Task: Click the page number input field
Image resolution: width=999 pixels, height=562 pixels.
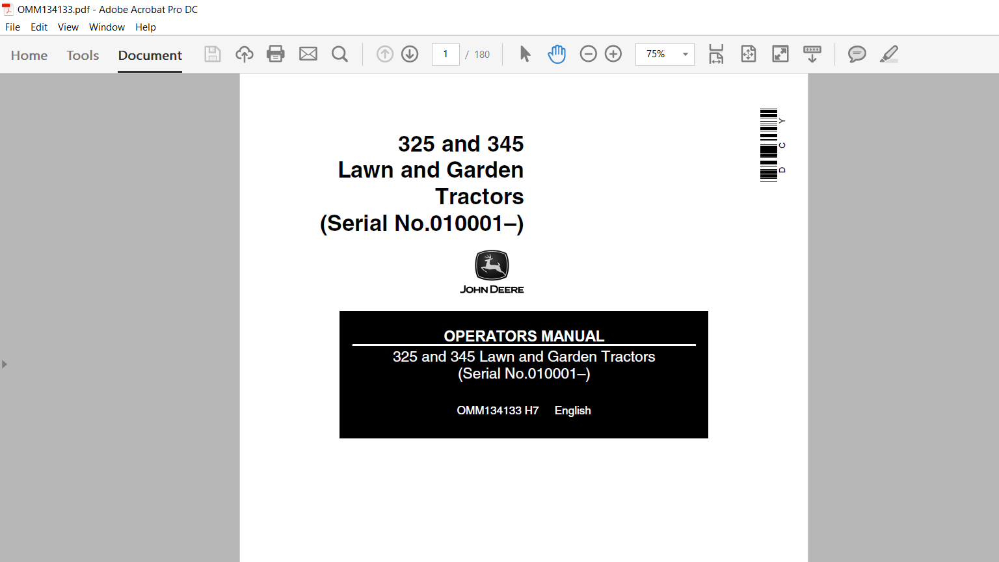Action: pyautogui.click(x=446, y=54)
